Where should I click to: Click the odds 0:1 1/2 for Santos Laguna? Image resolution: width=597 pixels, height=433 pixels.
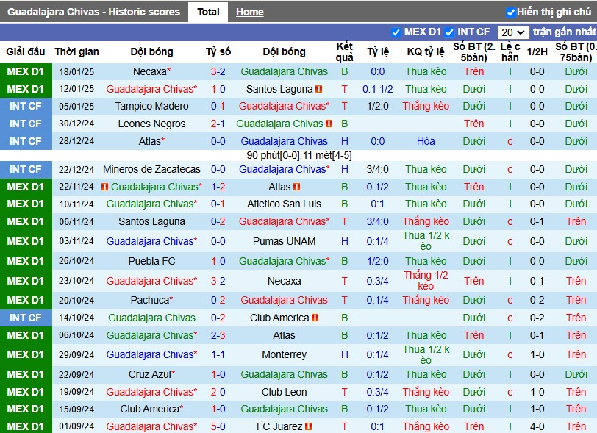point(378,89)
